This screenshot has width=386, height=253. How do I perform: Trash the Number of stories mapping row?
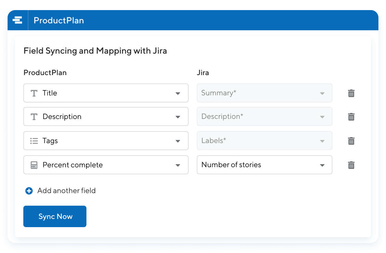(x=351, y=165)
